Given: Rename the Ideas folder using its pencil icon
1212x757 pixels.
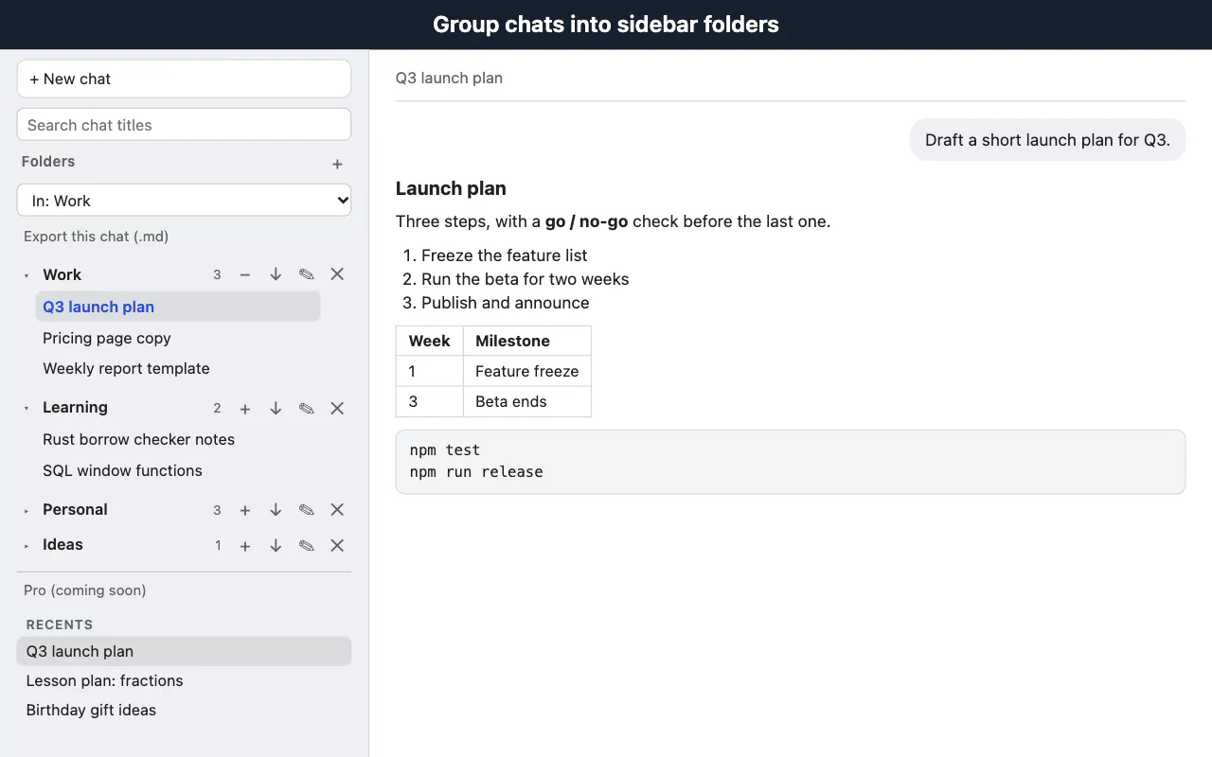Looking at the screenshot, I should (x=306, y=546).
